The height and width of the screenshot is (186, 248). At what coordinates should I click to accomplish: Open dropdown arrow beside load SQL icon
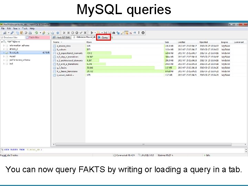pos(102,33)
